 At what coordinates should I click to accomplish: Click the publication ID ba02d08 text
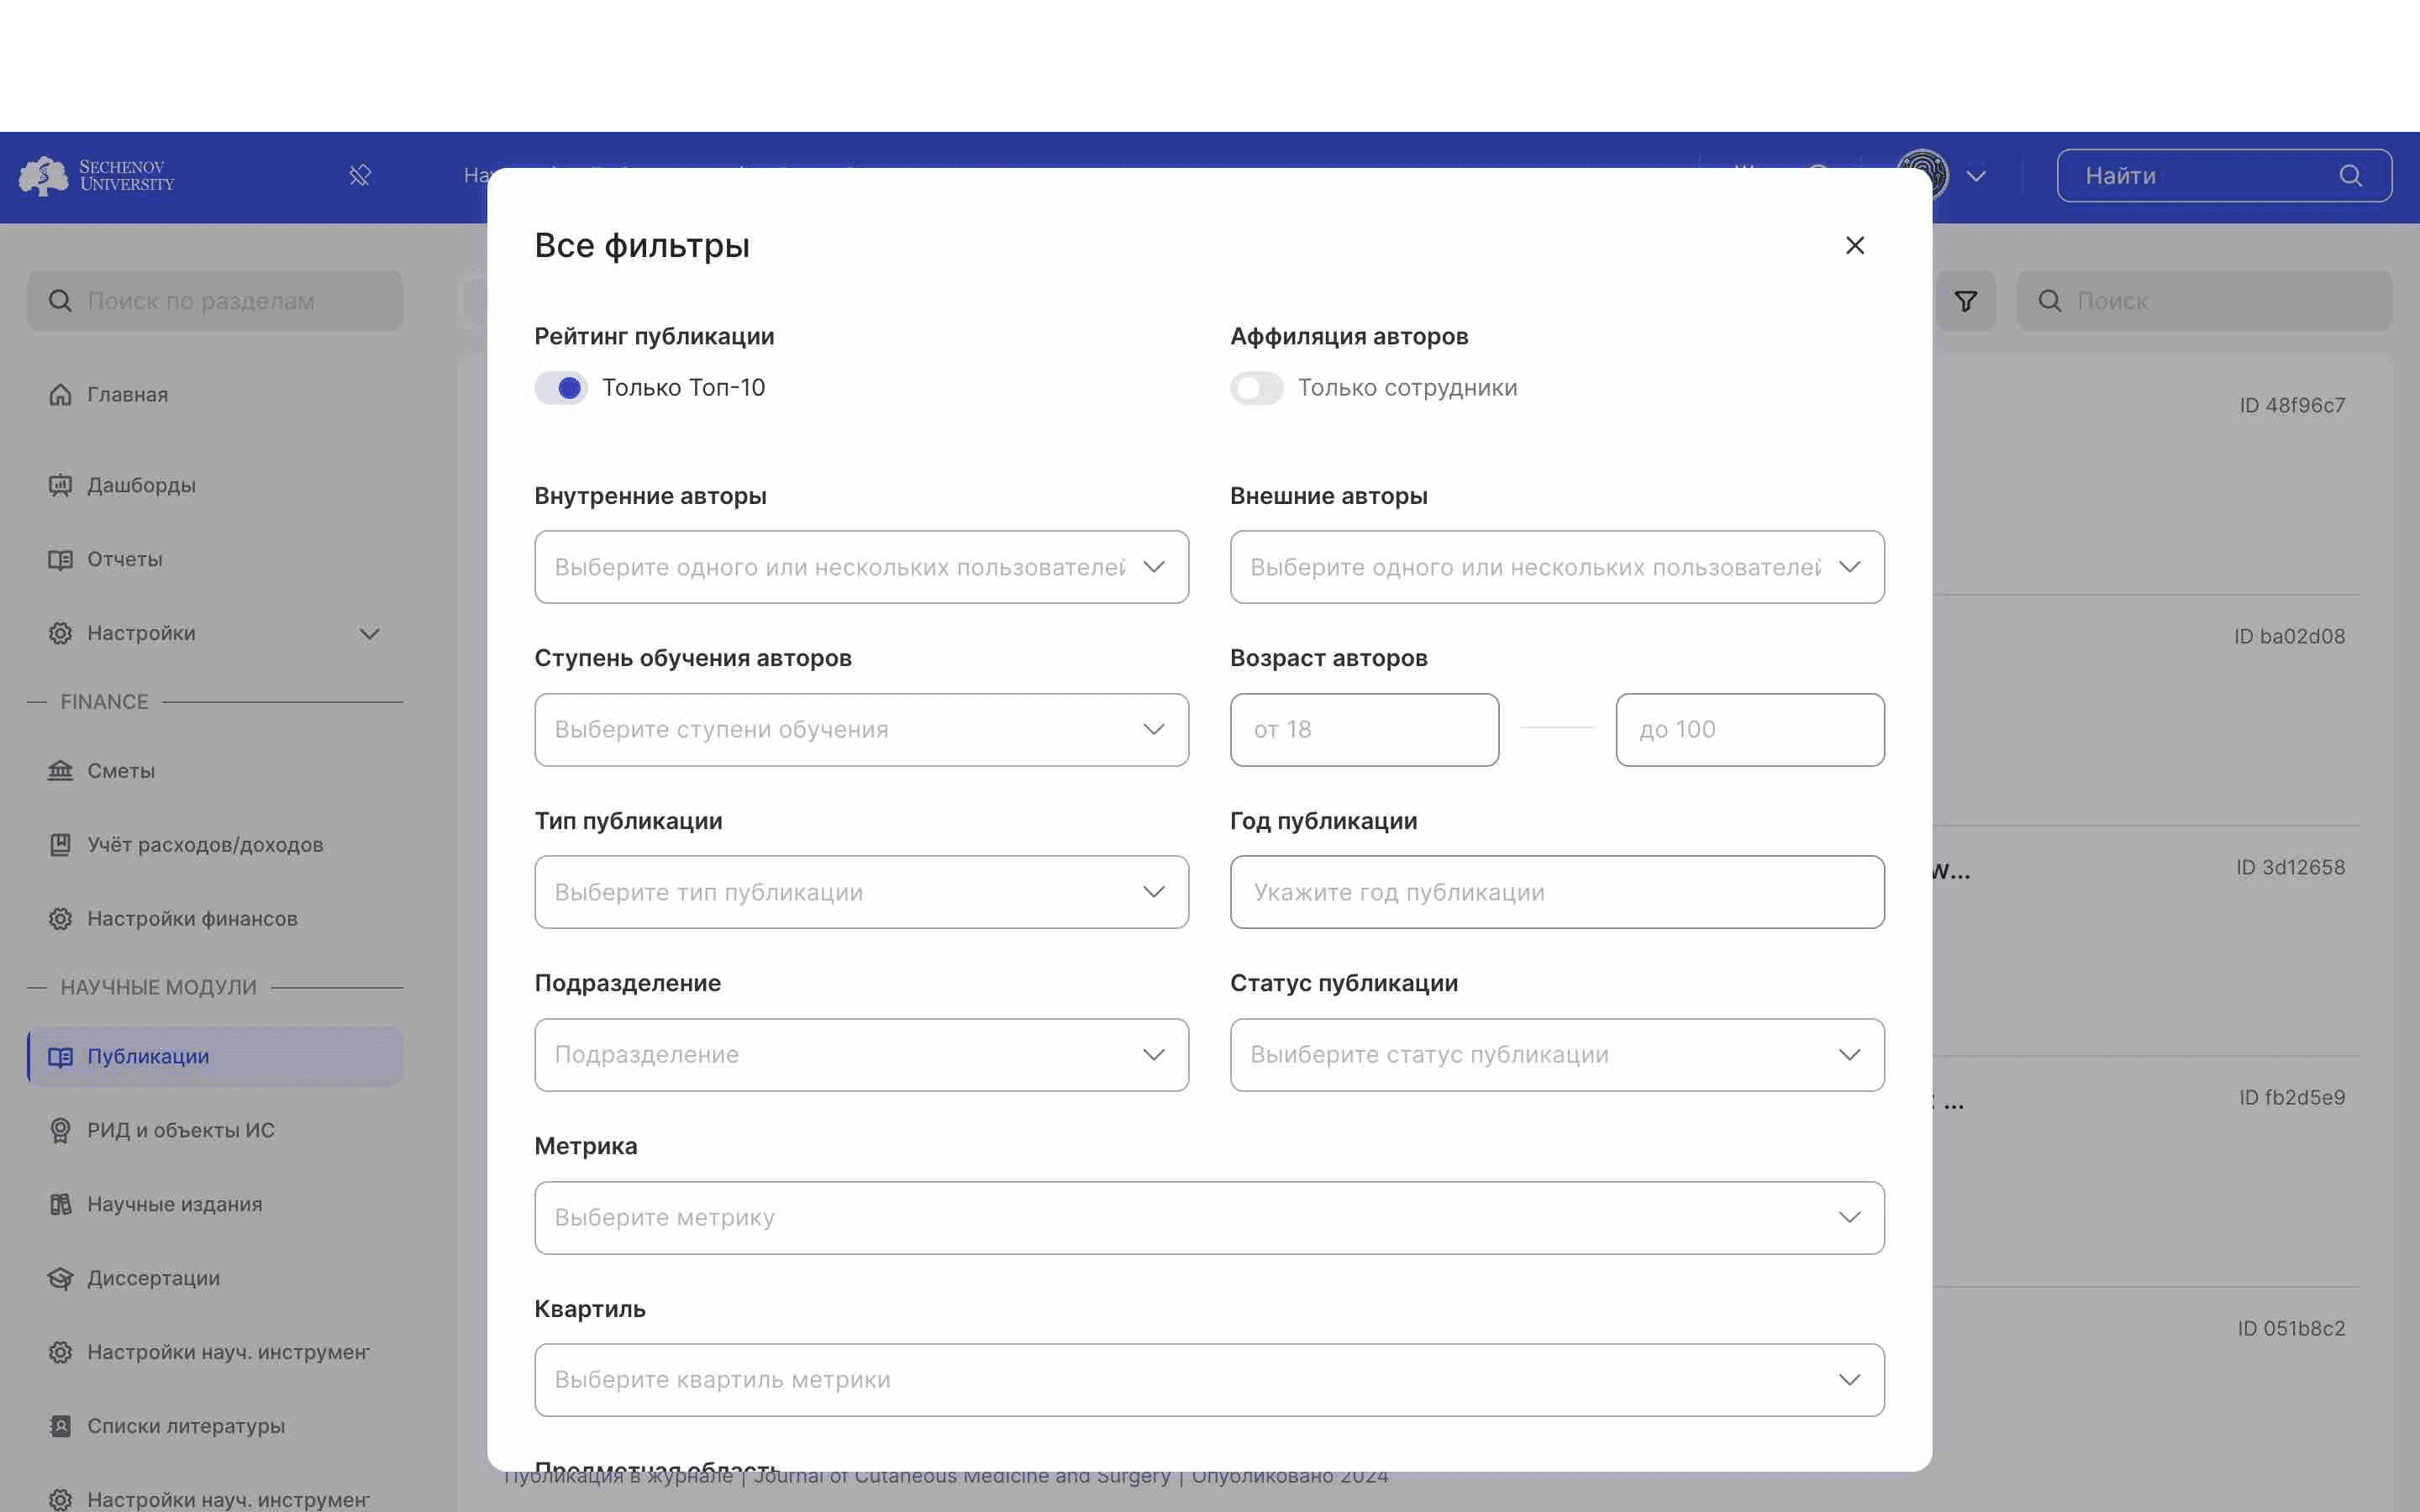tap(2289, 636)
